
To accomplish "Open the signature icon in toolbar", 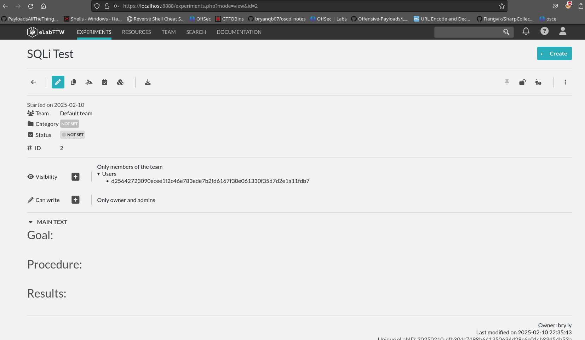I will (89, 82).
